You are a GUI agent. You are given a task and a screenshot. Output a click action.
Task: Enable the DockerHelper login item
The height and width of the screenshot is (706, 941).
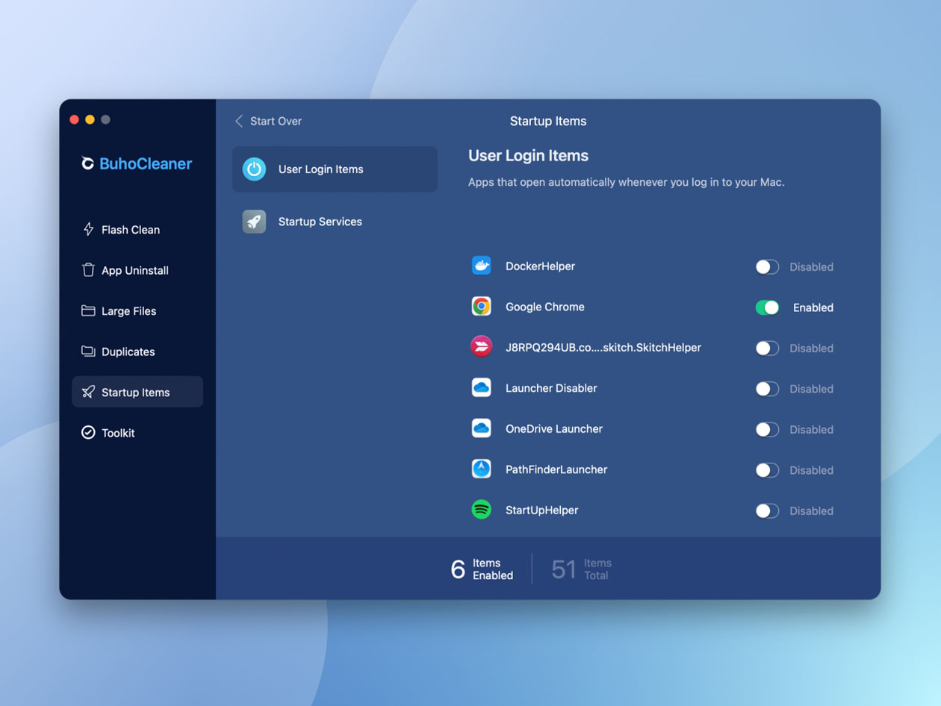(x=766, y=266)
